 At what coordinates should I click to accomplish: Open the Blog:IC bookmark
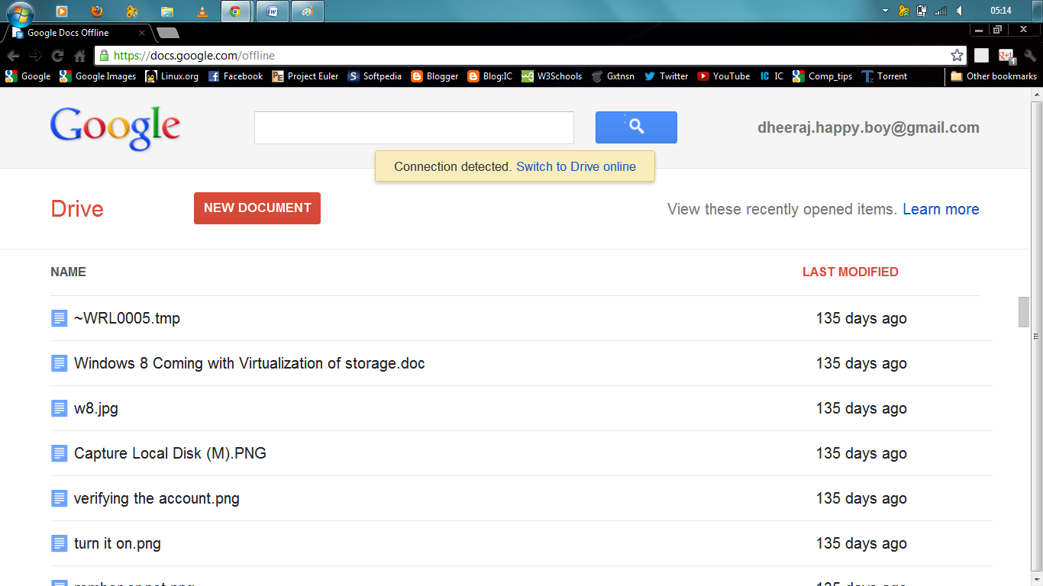click(489, 76)
